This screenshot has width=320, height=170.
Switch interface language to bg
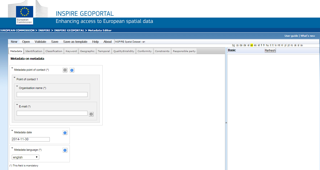234,45
